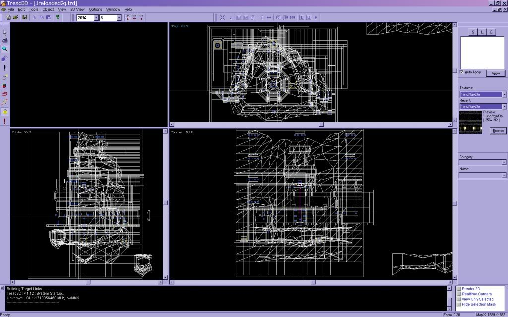The image size is (508, 317).
Task: Click the tgird3a texture preview thumbnail
Action: point(470,122)
